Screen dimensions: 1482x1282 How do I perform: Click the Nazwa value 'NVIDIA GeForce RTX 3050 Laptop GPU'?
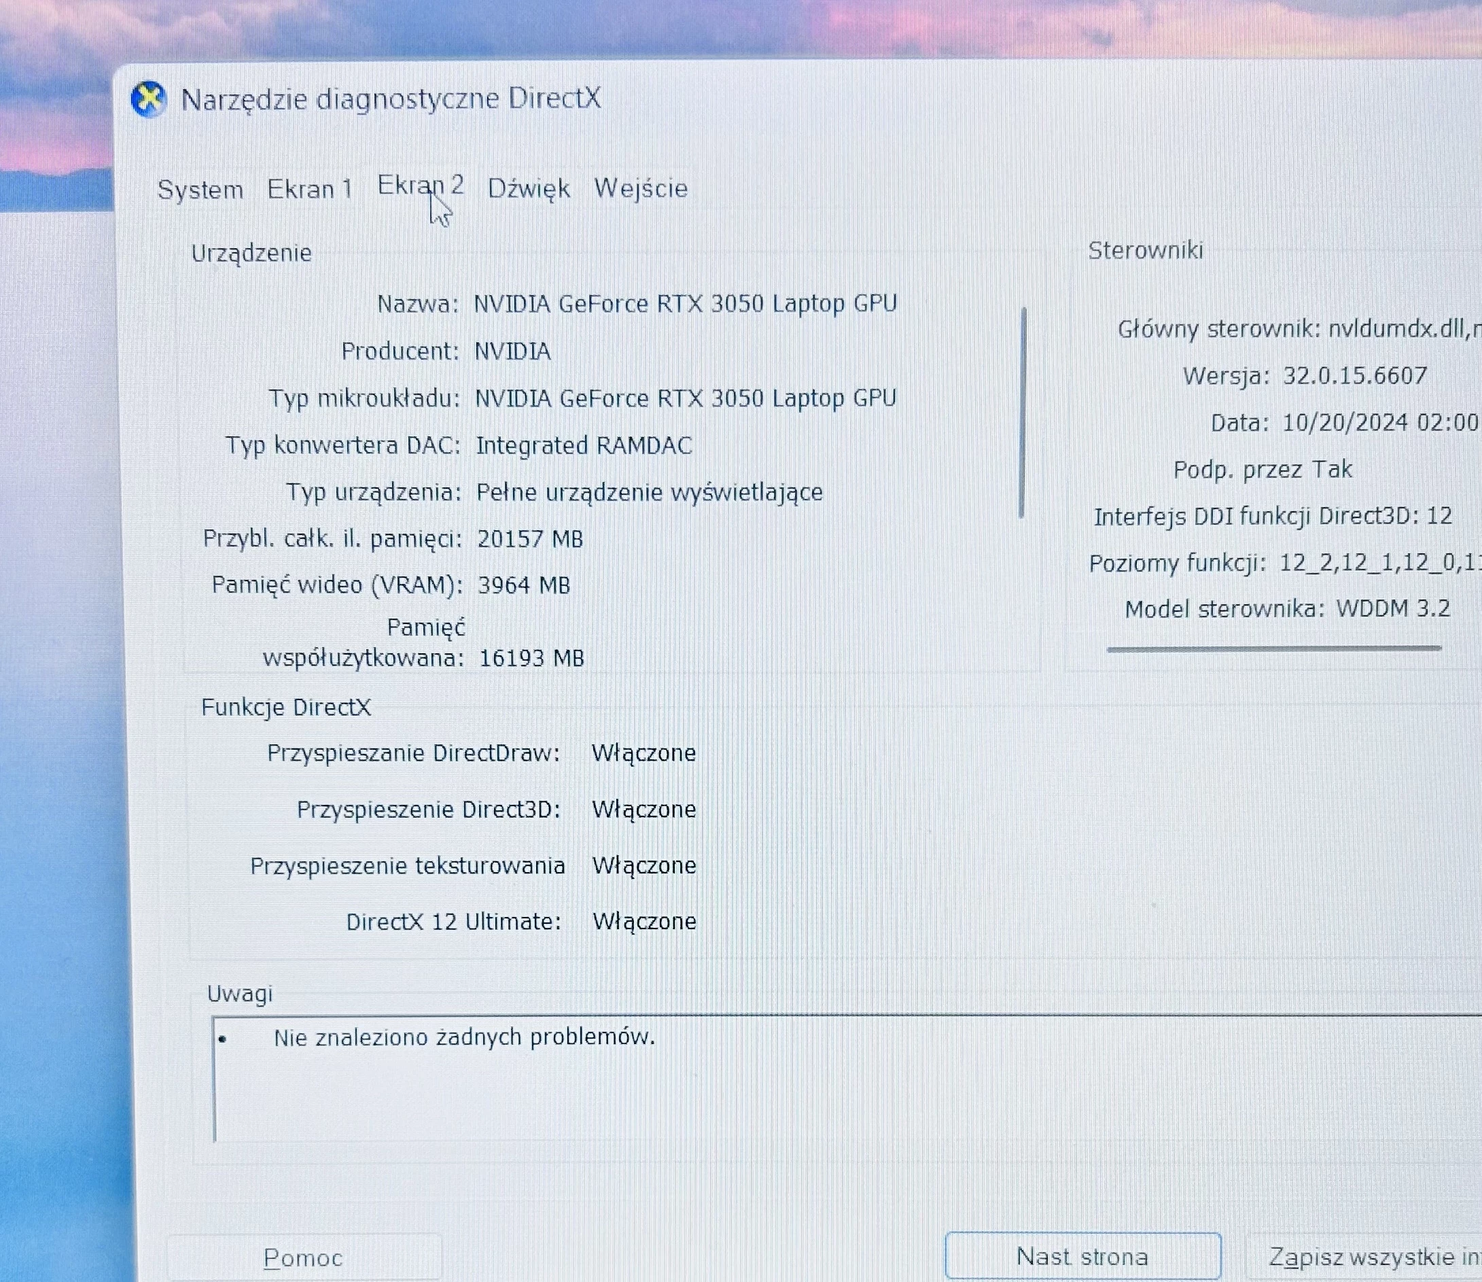click(685, 304)
